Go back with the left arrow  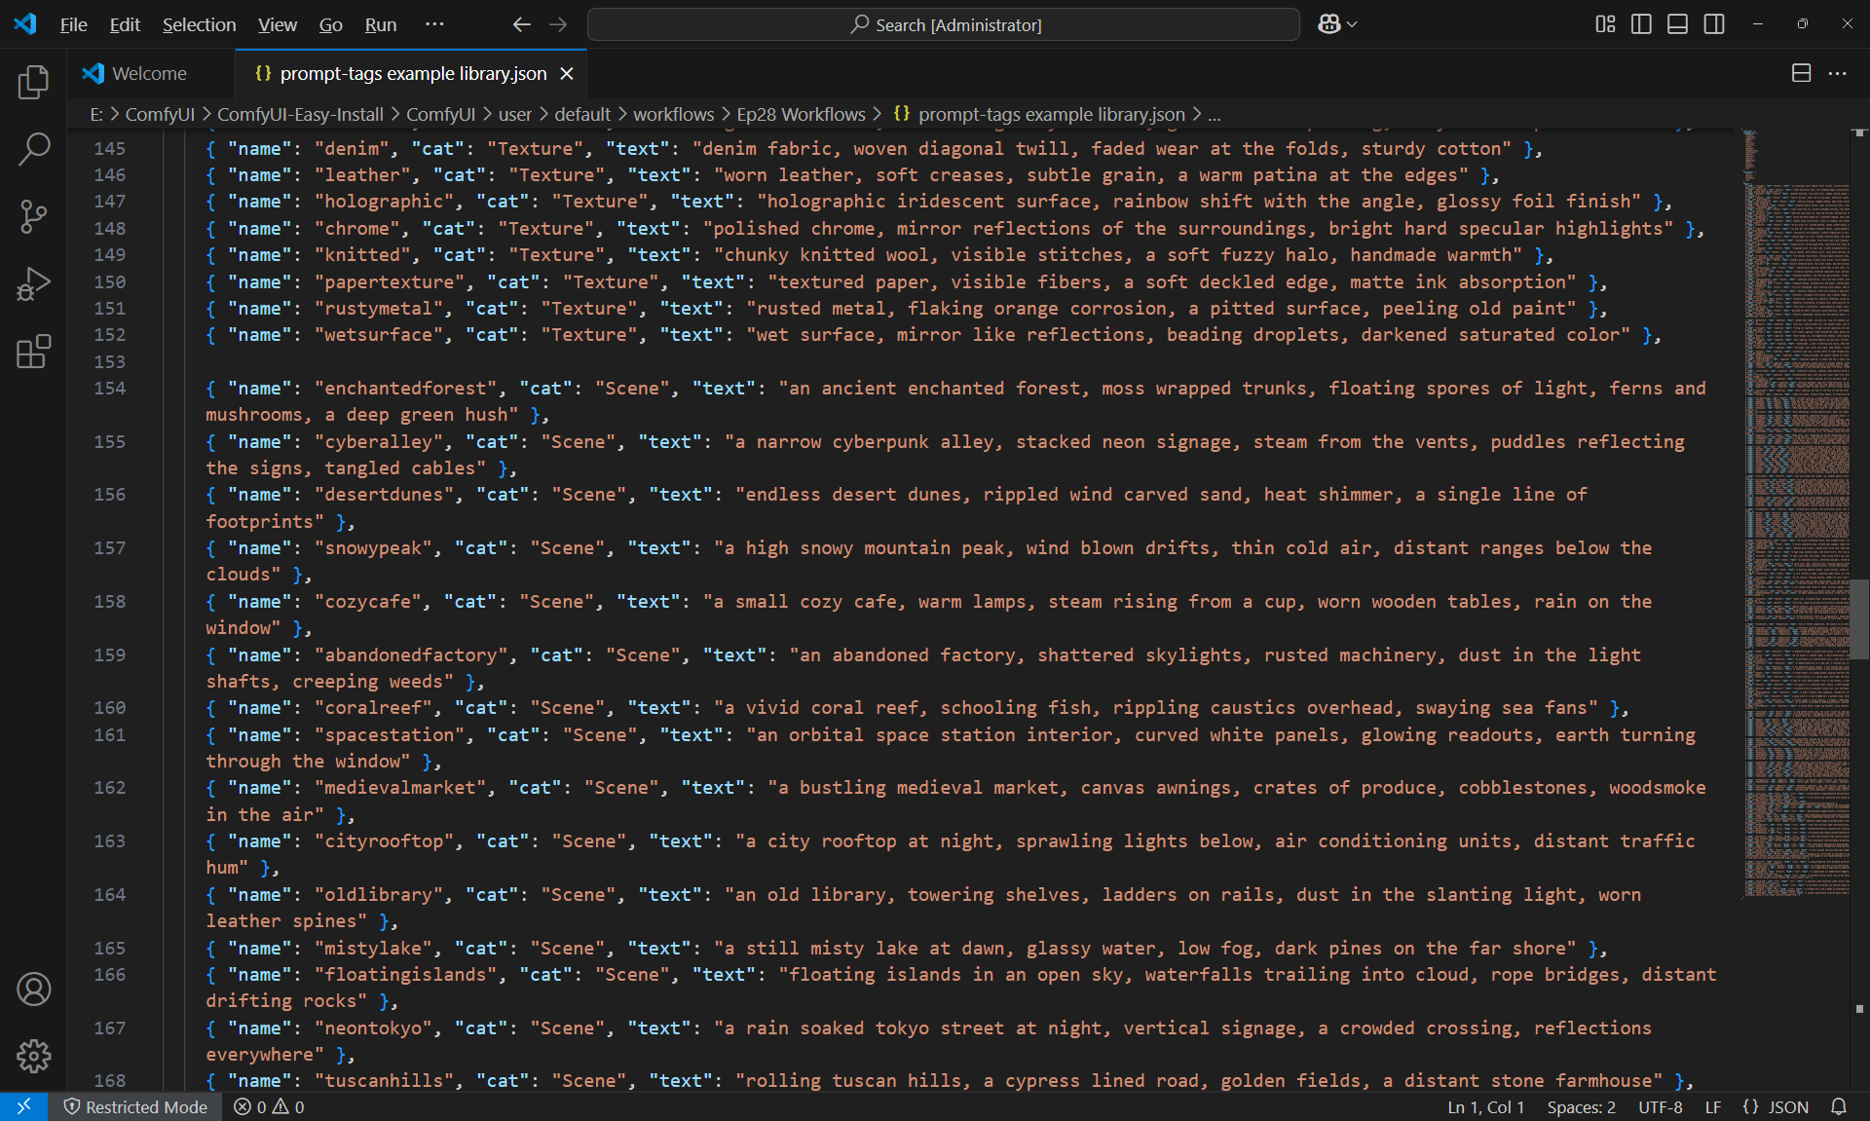point(522,24)
